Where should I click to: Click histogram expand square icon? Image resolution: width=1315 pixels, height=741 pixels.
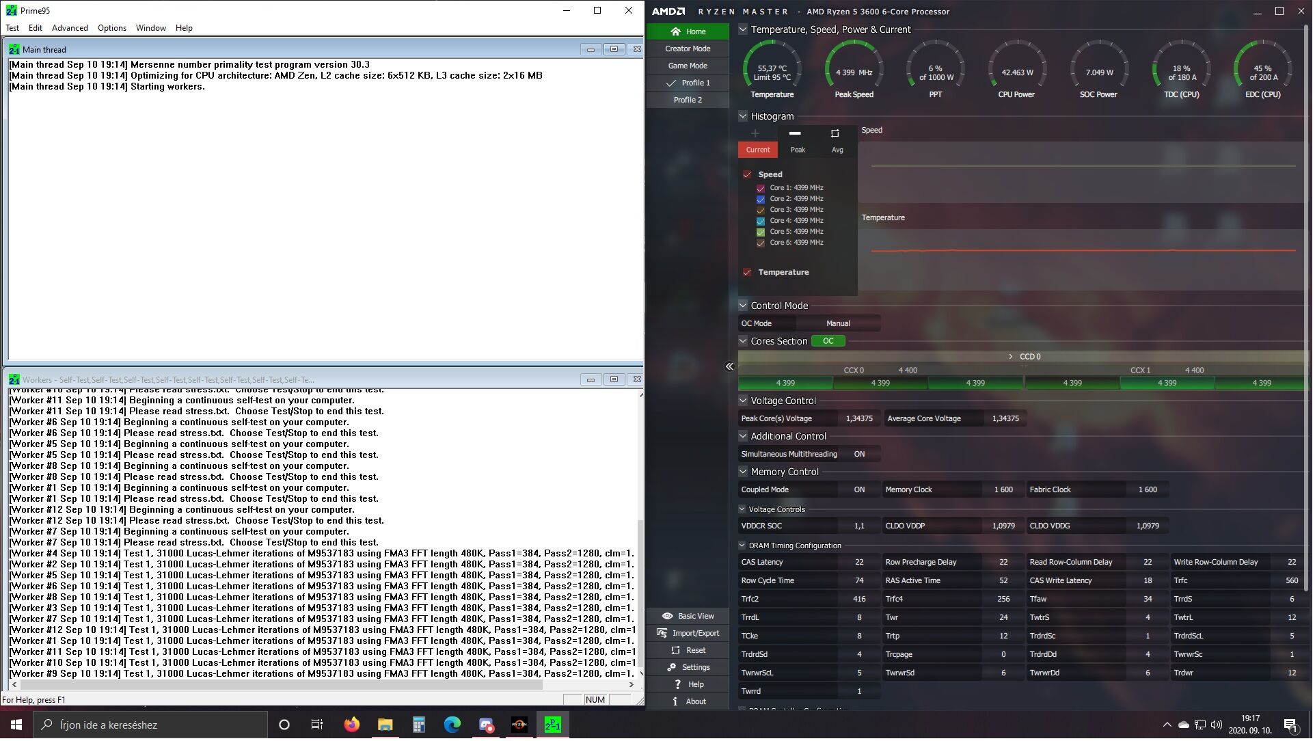837,134
